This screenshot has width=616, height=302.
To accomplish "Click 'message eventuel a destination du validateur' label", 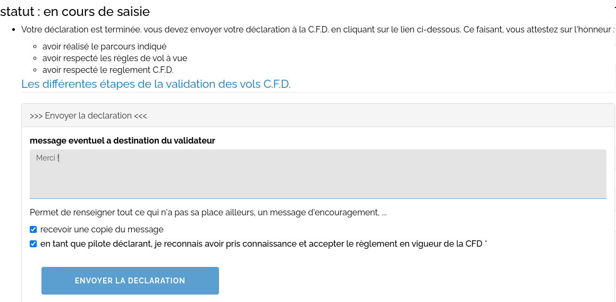I will (122, 140).
